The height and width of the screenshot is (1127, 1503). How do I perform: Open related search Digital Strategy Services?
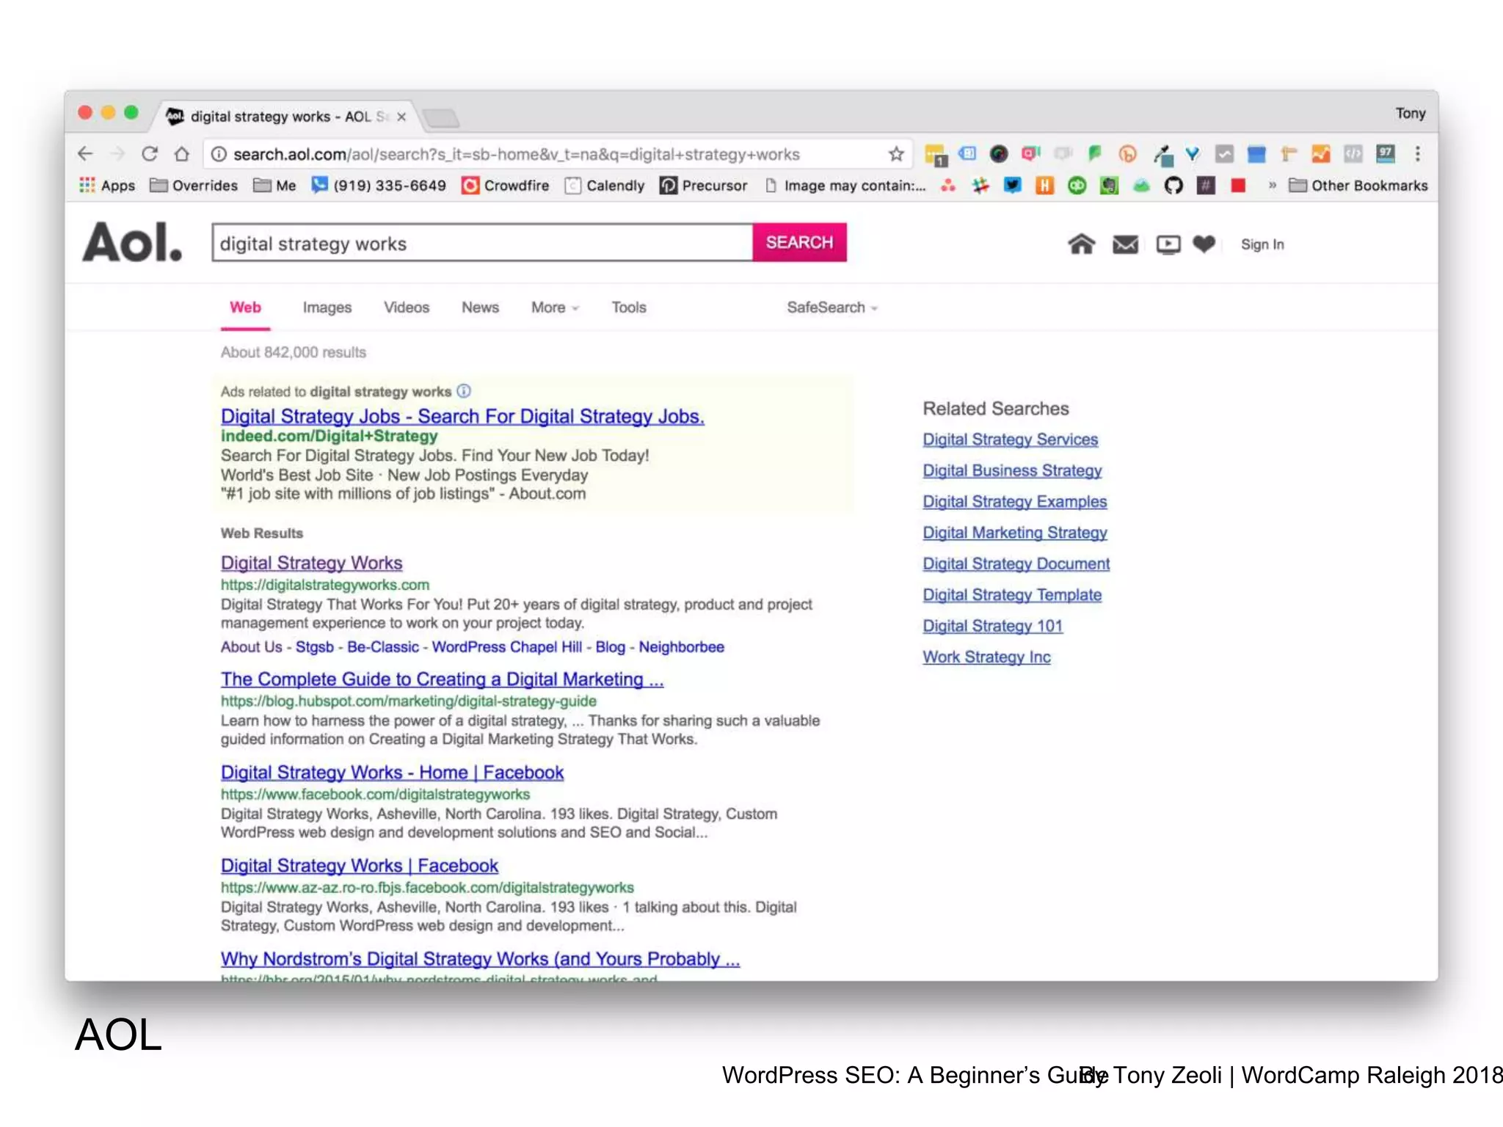point(1010,440)
